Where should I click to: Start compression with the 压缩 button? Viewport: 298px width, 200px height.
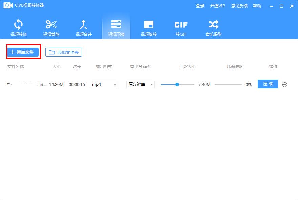268,84
